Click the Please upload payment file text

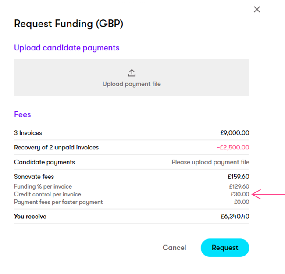click(x=210, y=162)
